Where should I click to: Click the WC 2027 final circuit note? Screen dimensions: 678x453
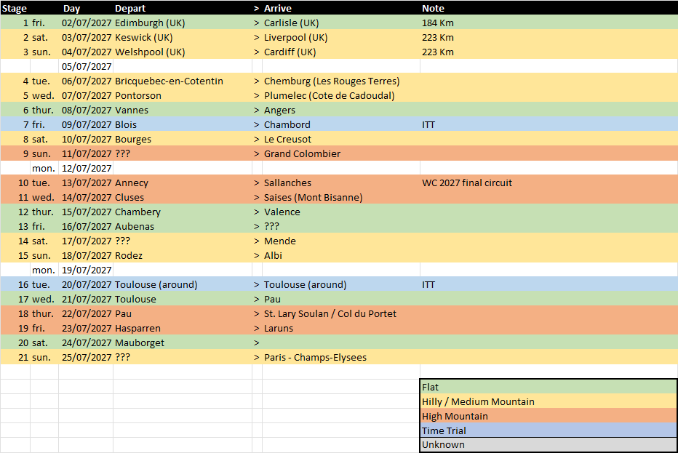tap(549, 183)
